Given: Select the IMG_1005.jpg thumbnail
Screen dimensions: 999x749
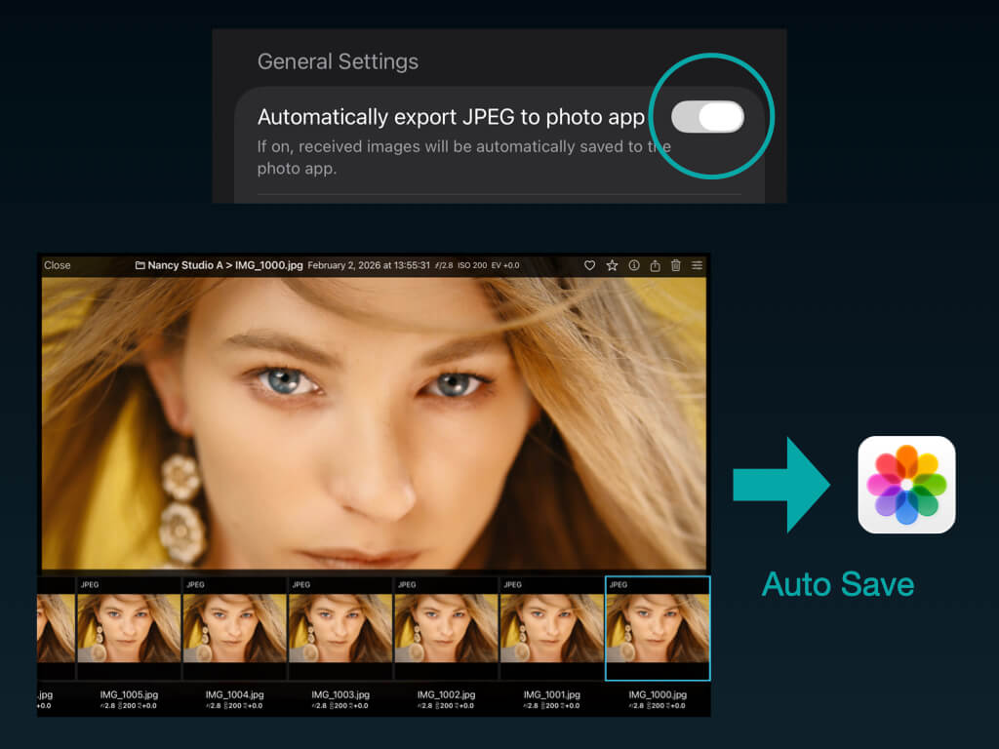Looking at the screenshot, I should click(x=129, y=628).
